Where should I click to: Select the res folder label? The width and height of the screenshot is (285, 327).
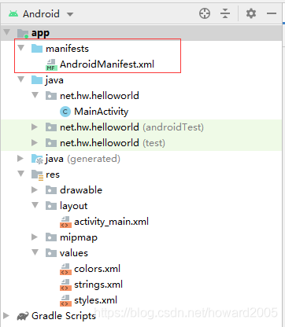(x=53, y=175)
